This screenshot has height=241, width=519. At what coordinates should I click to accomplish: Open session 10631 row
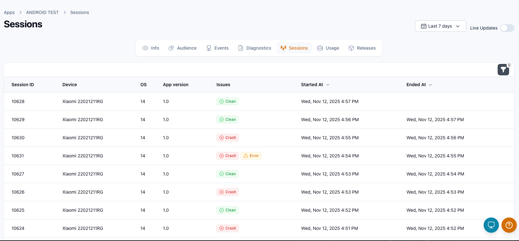18,156
